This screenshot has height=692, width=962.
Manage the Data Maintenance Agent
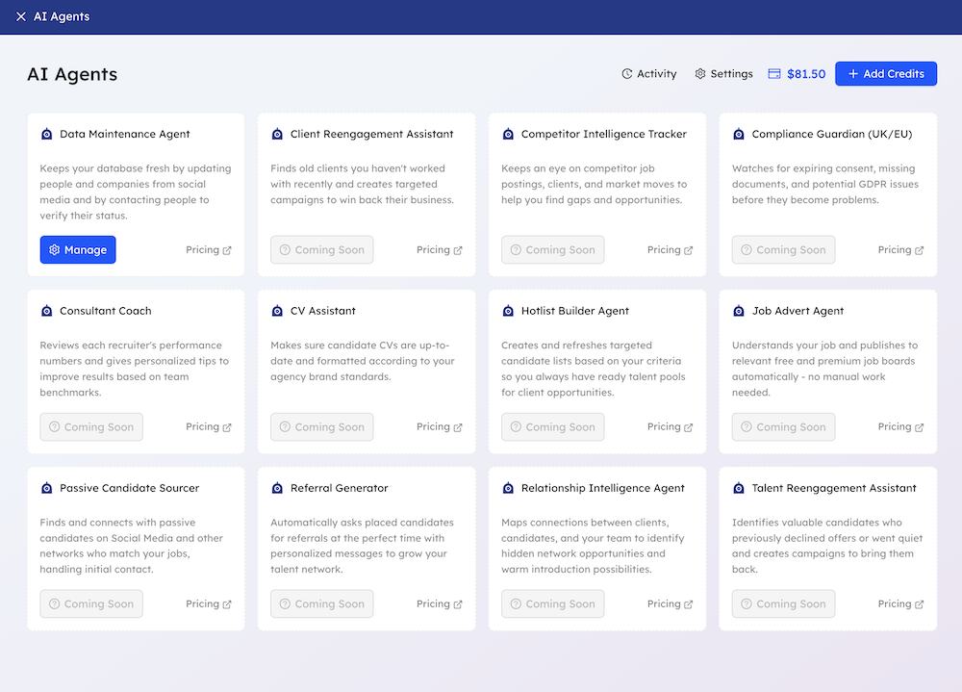coord(78,250)
